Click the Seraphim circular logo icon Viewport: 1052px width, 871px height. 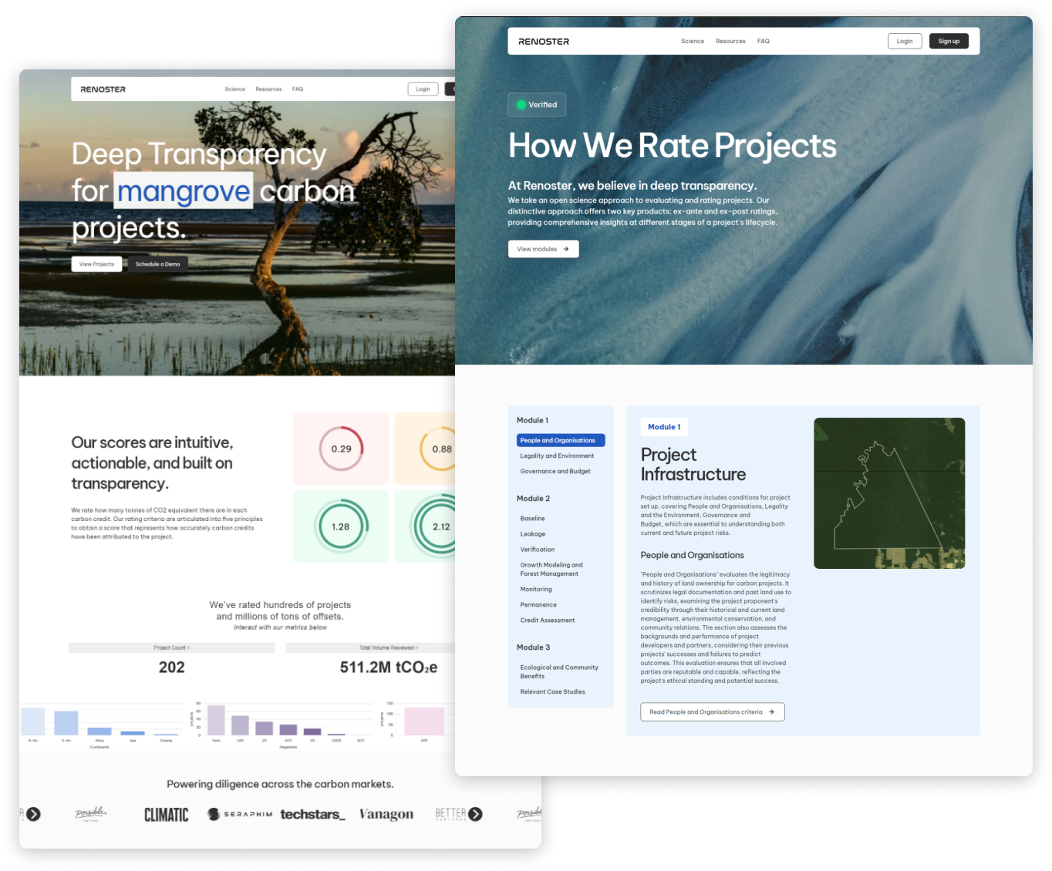pyautogui.click(x=214, y=814)
